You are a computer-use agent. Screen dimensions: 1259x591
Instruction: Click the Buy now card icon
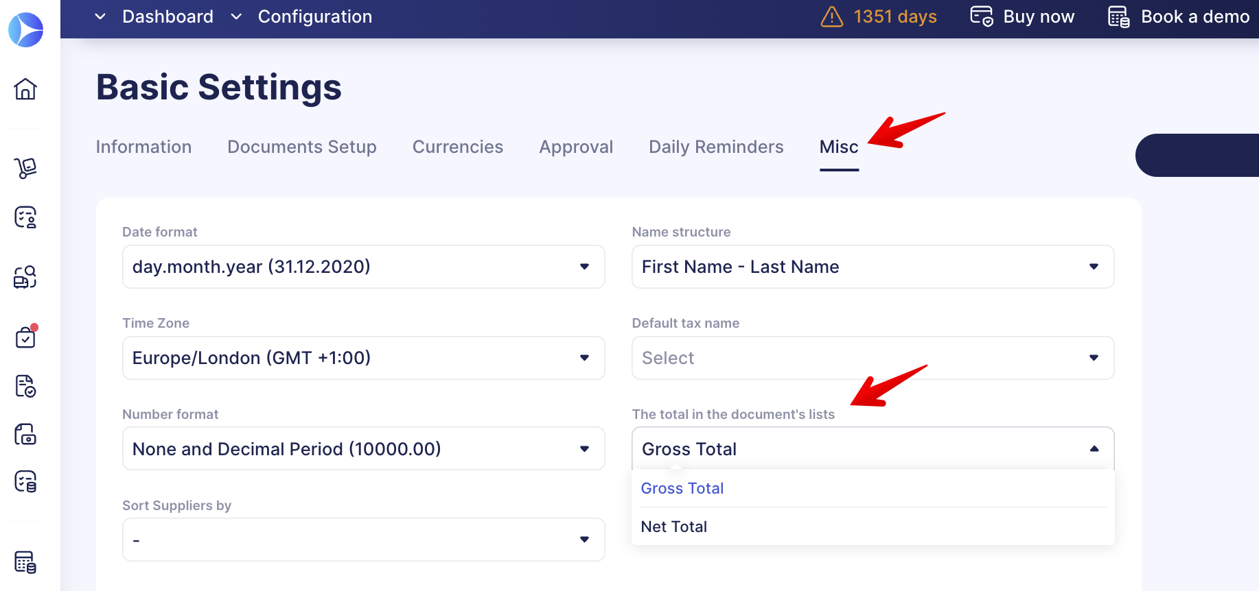point(982,16)
